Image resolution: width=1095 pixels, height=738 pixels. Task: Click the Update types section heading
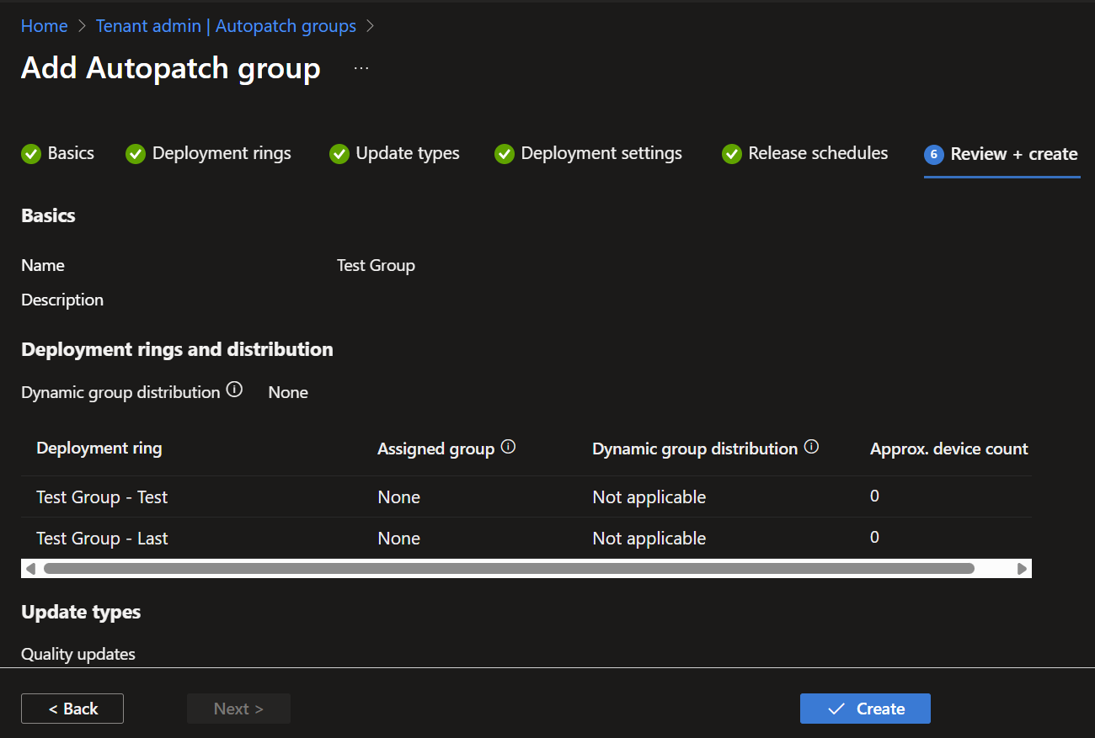pyautogui.click(x=81, y=612)
